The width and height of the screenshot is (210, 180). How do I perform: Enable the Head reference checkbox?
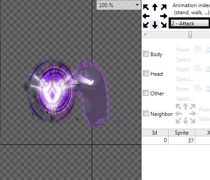coord(145,74)
